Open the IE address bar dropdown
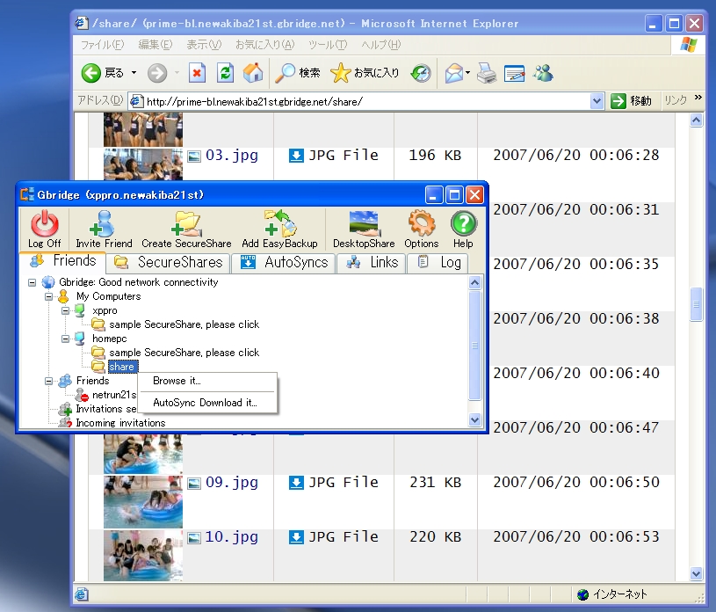Screen dimensions: 716x612 pos(597,101)
